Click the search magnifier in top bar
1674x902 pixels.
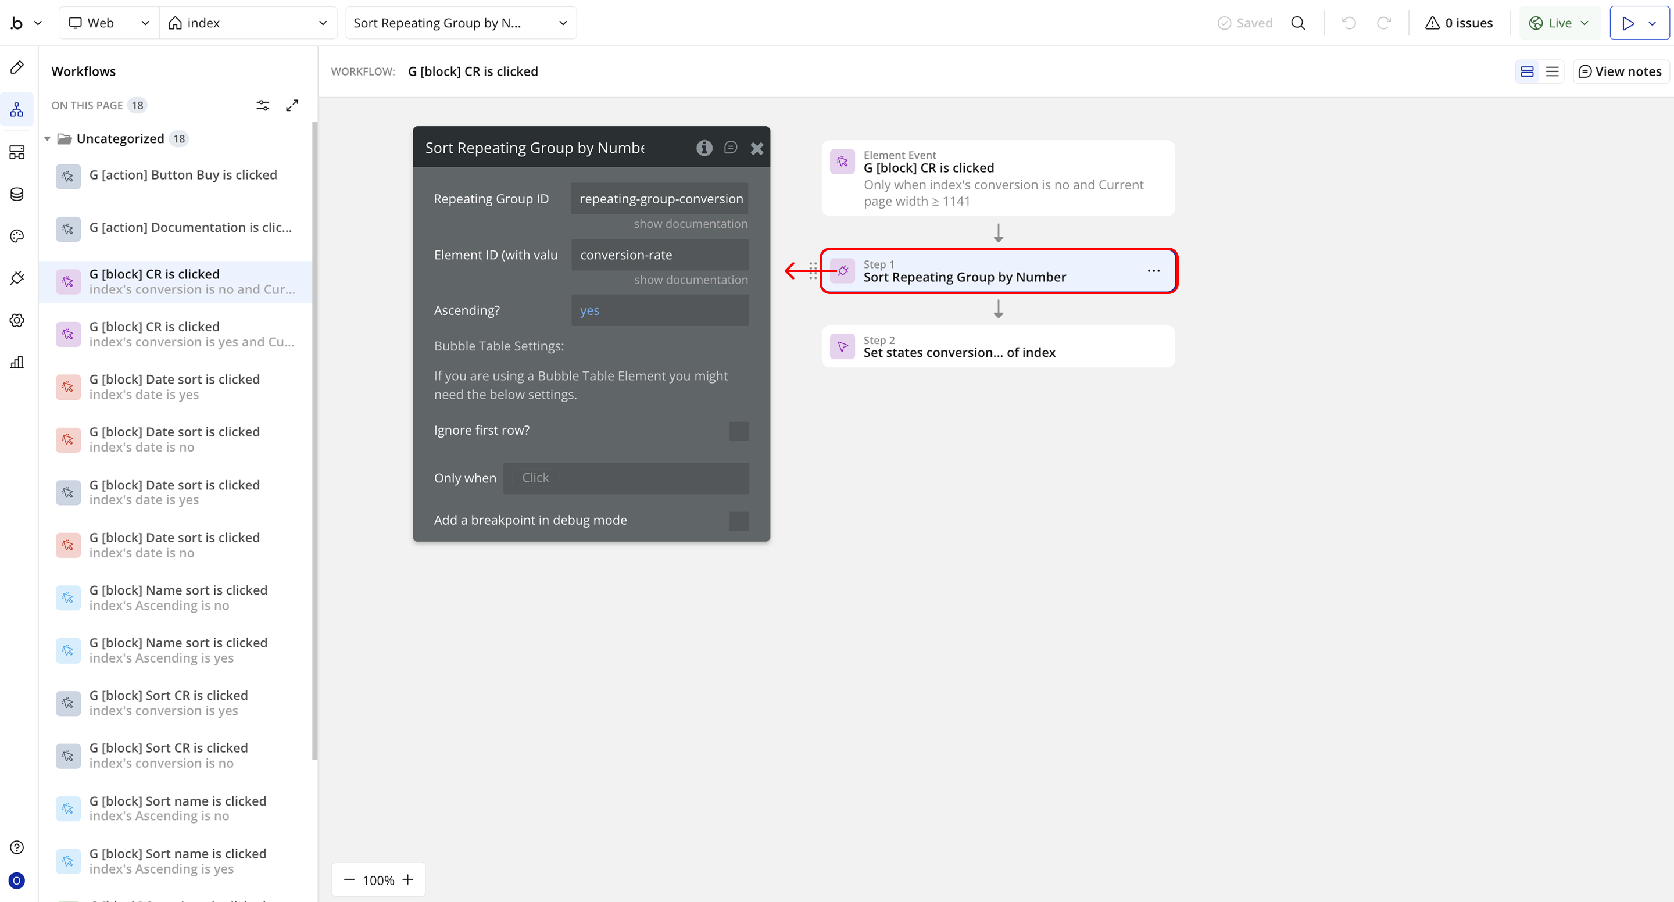click(1298, 23)
